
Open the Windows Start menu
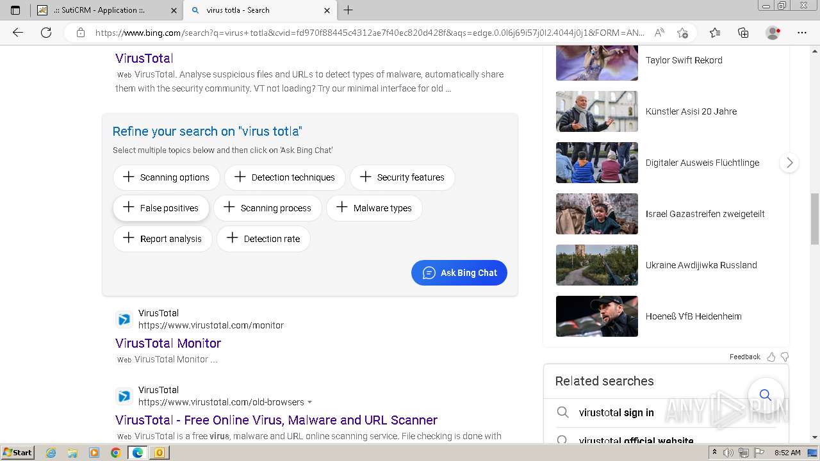pyautogui.click(x=17, y=453)
